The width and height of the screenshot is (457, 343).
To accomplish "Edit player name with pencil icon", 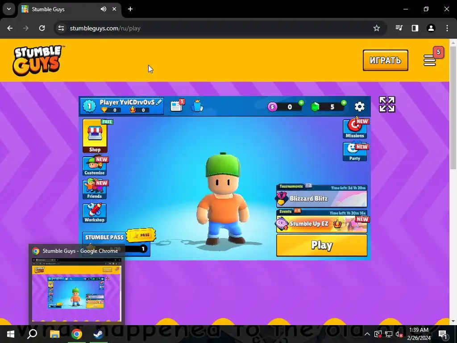I will (x=159, y=102).
